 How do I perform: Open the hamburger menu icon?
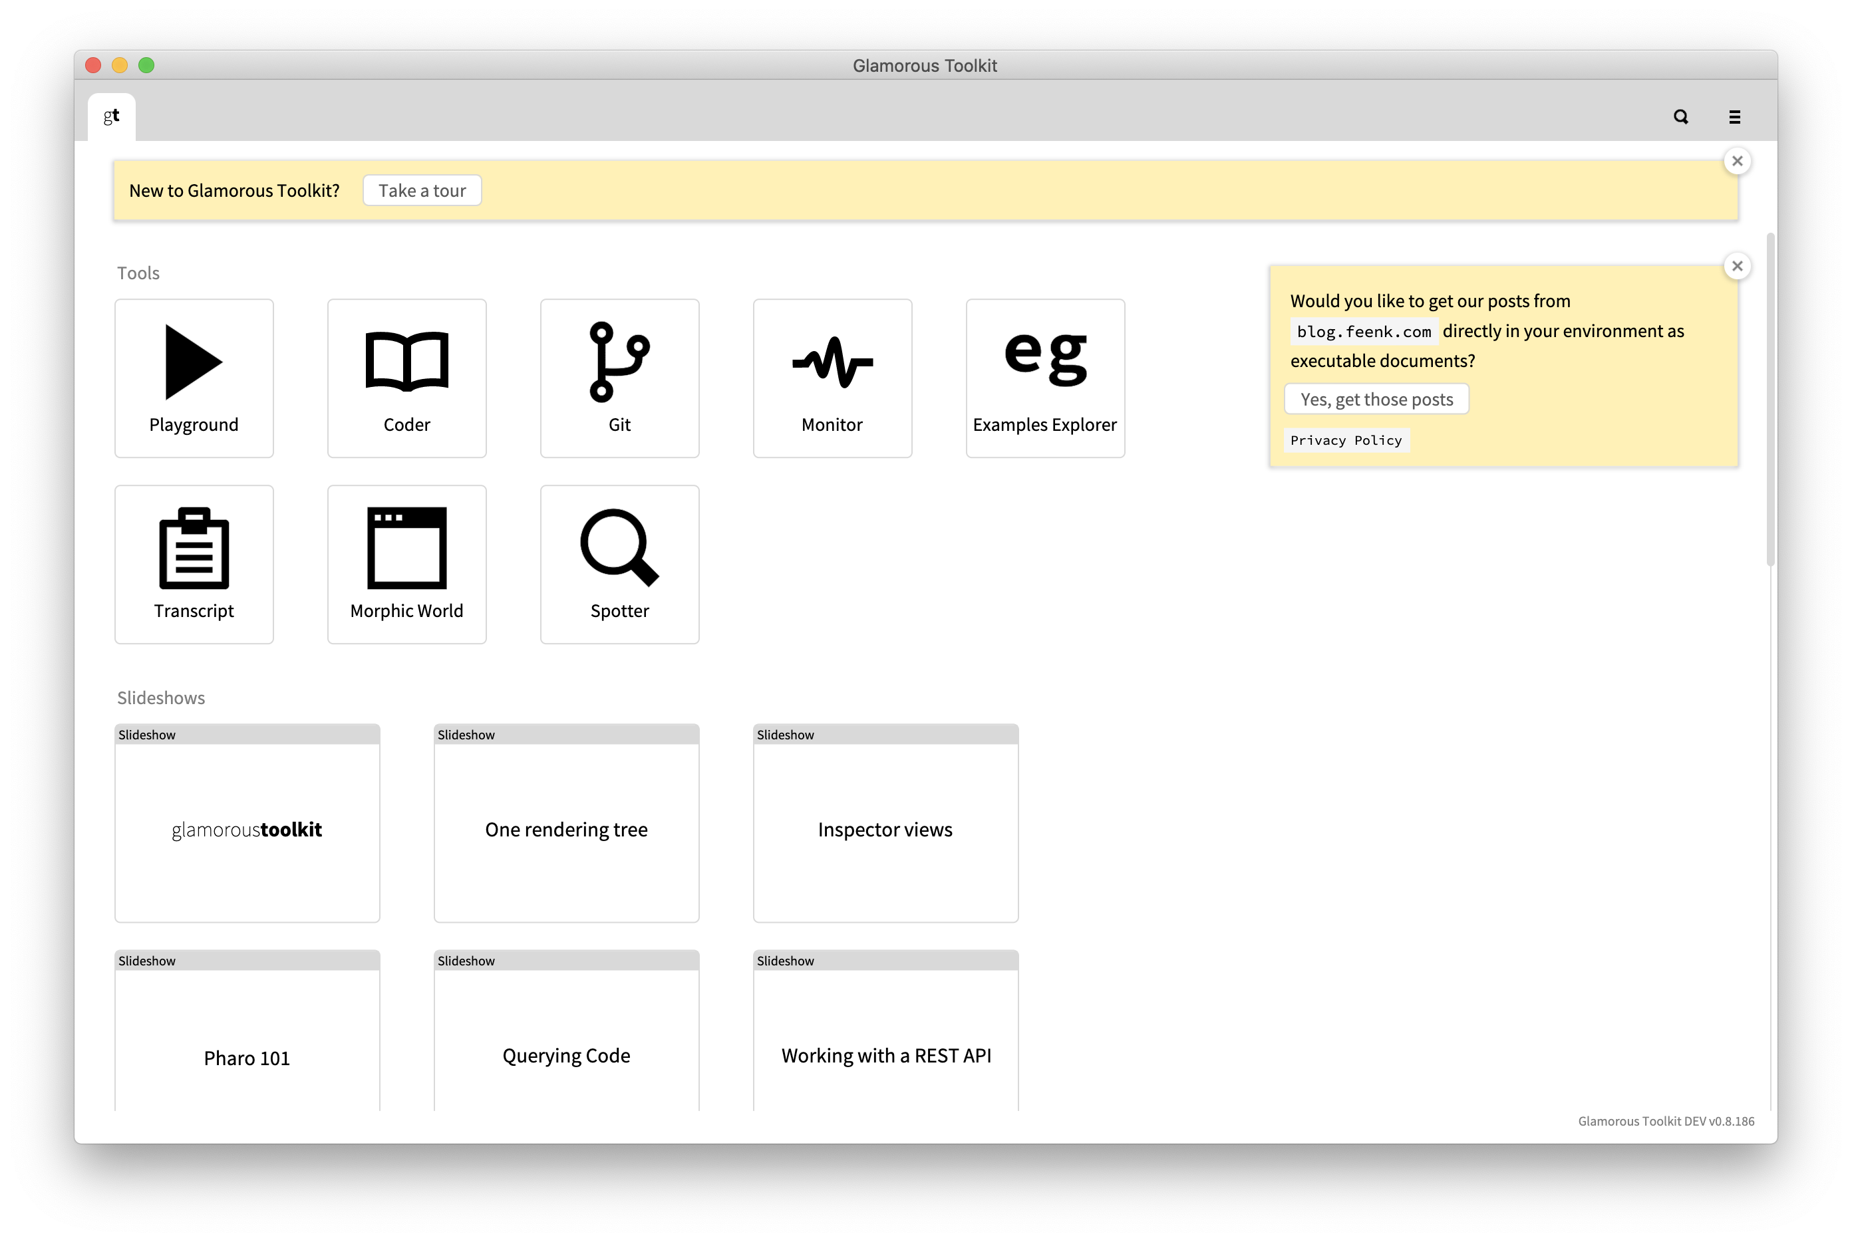[1735, 117]
